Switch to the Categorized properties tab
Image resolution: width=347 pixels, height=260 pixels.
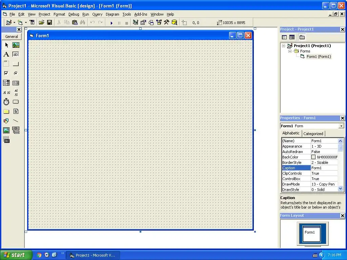313,134
